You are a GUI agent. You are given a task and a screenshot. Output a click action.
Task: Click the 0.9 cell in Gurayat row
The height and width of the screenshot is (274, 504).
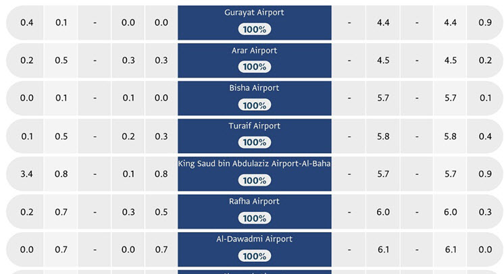485,23
